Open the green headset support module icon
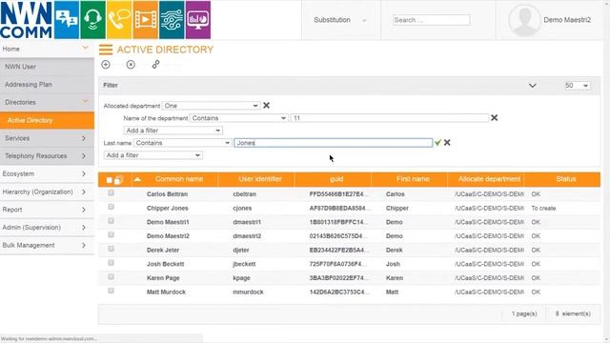Image resolution: width=610 pixels, height=343 pixels. point(93,19)
